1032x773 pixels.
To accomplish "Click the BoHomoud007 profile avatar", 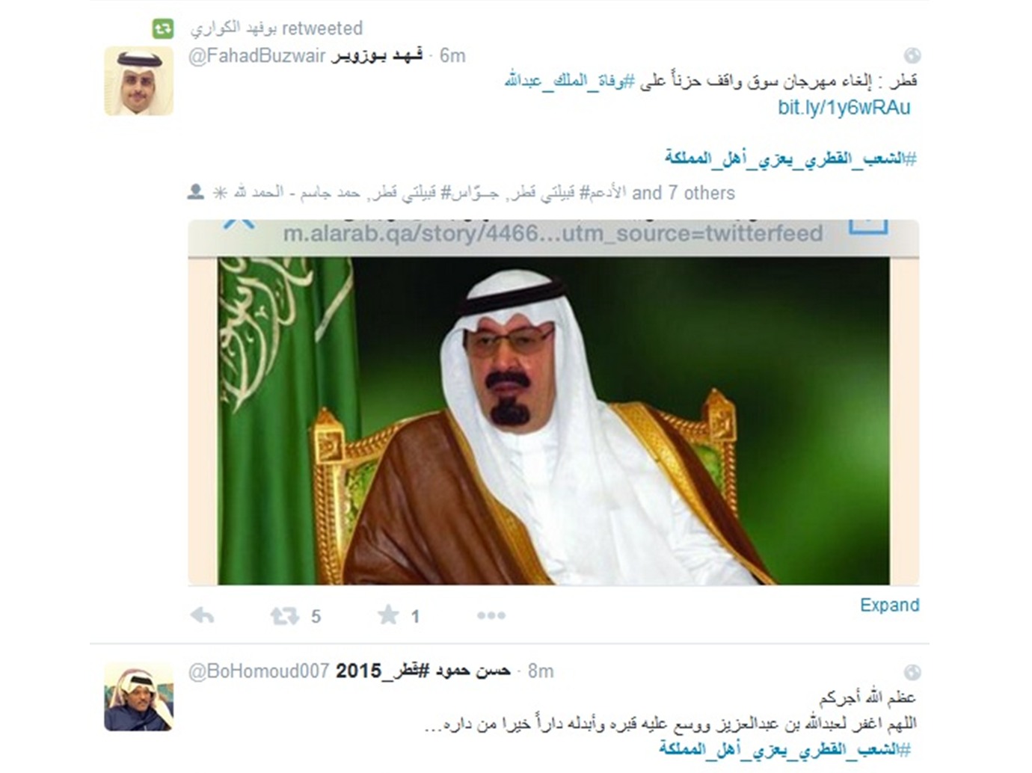I will click(x=139, y=696).
